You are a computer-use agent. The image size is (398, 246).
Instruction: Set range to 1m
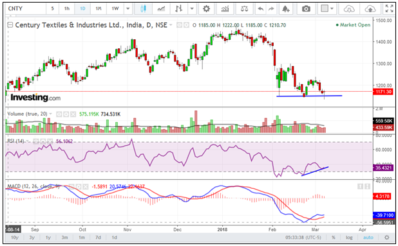[x=82, y=238]
